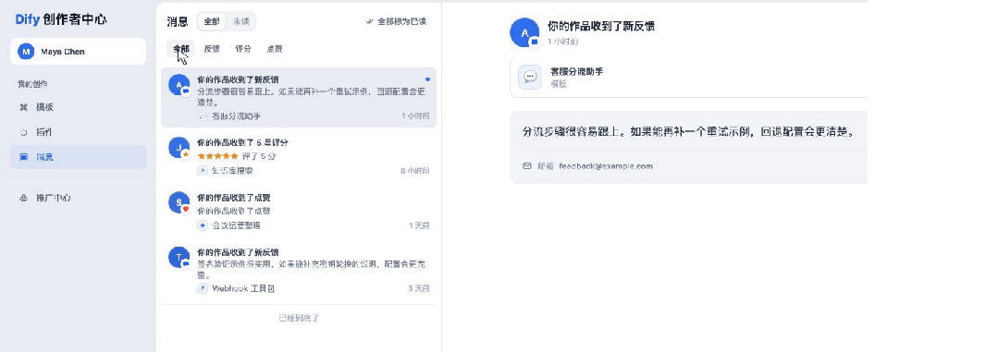Viewport: 998px width, 352px height.
Task: Click the 会议纪要整理 app name in the list
Action: pos(236,225)
